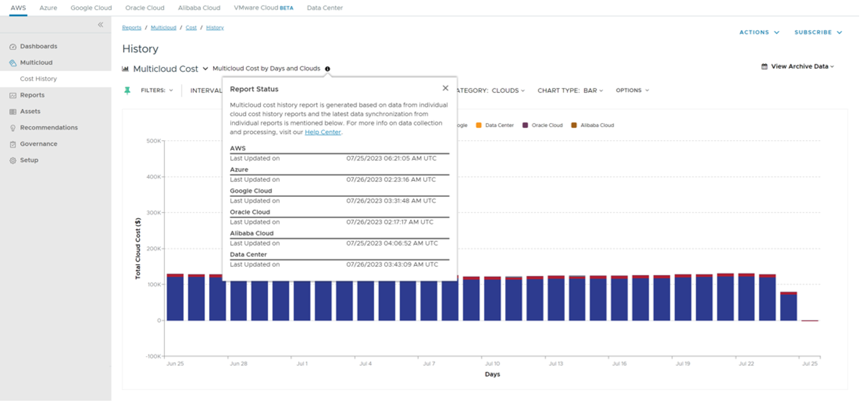The image size is (861, 402).
Task: Open the Chart Type Bar dropdown
Action: tap(571, 91)
